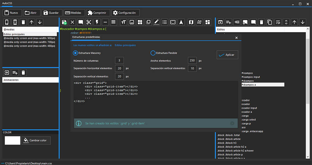Click the save-style icon with green check
The image size is (312, 165).
[64, 22]
